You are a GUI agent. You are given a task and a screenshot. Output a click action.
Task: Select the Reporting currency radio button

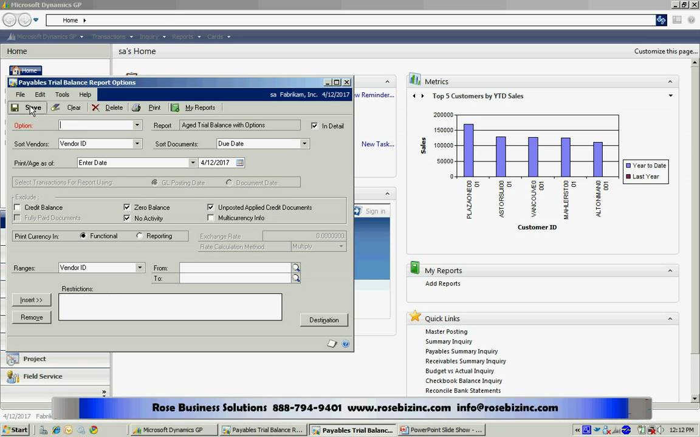139,235
